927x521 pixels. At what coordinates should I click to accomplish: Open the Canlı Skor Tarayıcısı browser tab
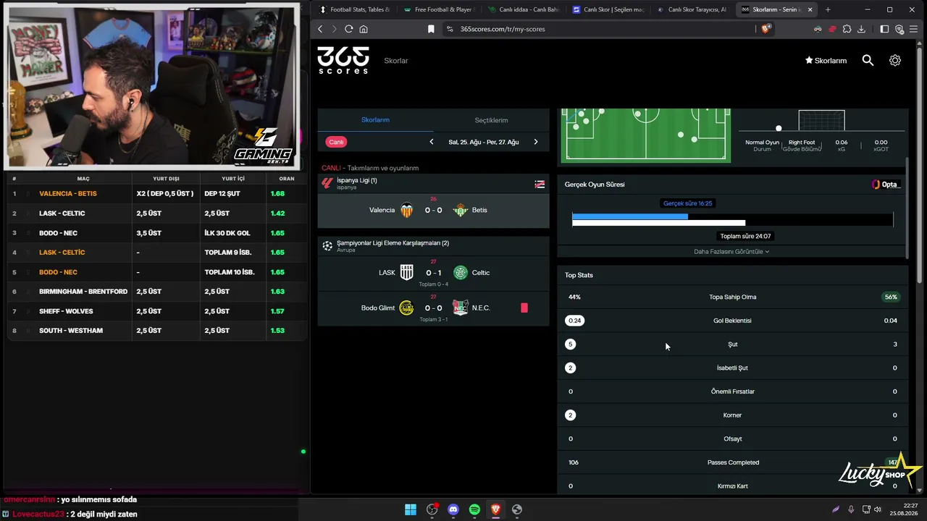click(x=692, y=9)
